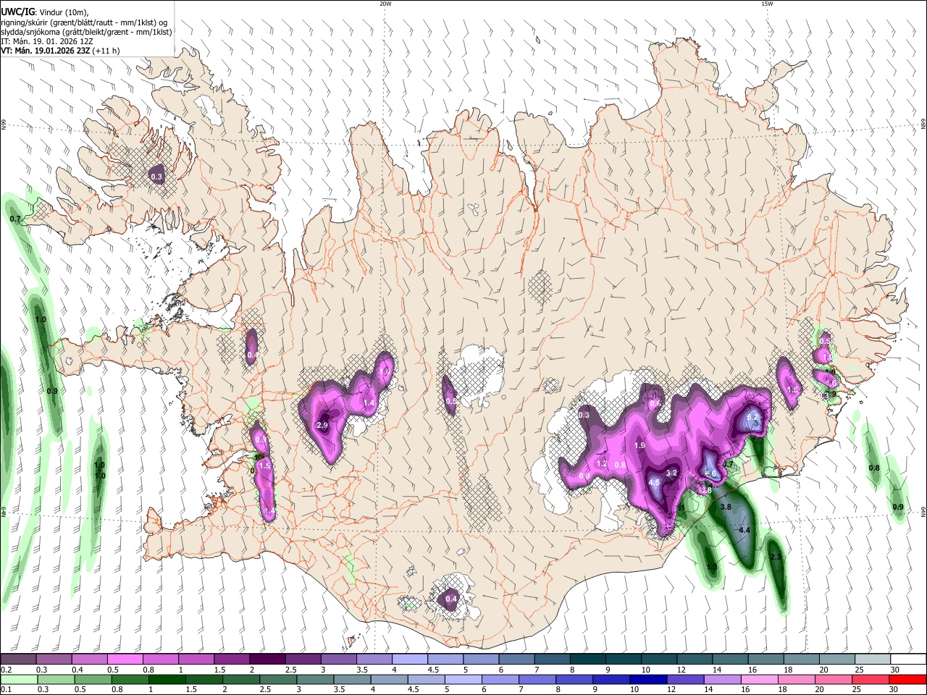The image size is (927, 695).
Task: Choose the bright magenta snow swatch between 0.5 and 0.8
Action: coord(125,659)
